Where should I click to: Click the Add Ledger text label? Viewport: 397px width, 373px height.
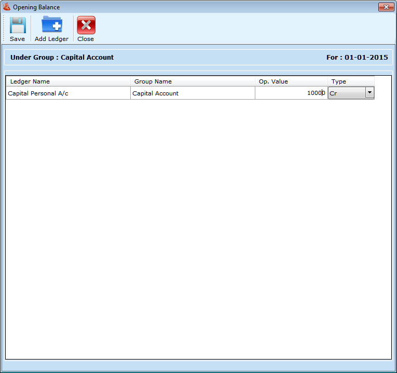pos(51,39)
